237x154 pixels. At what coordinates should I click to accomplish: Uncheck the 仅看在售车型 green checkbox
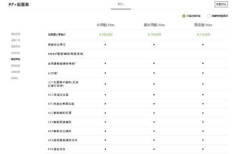[184, 16]
